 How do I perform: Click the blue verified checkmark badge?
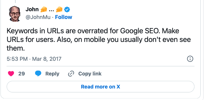tap(67, 10)
